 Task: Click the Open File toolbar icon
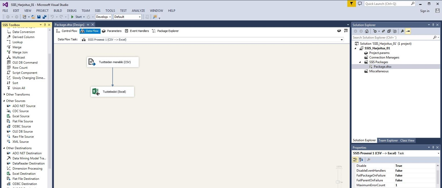point(33,17)
